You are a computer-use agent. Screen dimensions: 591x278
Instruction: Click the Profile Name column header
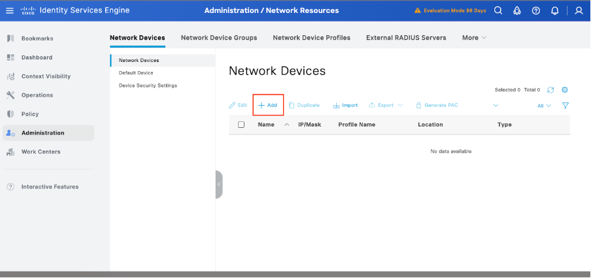(x=356, y=125)
